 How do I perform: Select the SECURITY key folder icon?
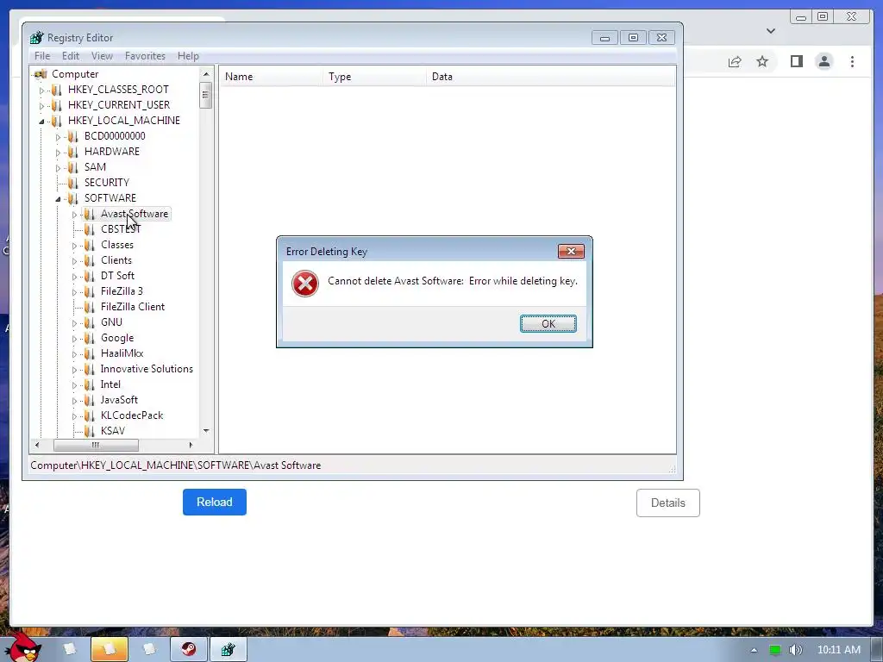point(72,183)
